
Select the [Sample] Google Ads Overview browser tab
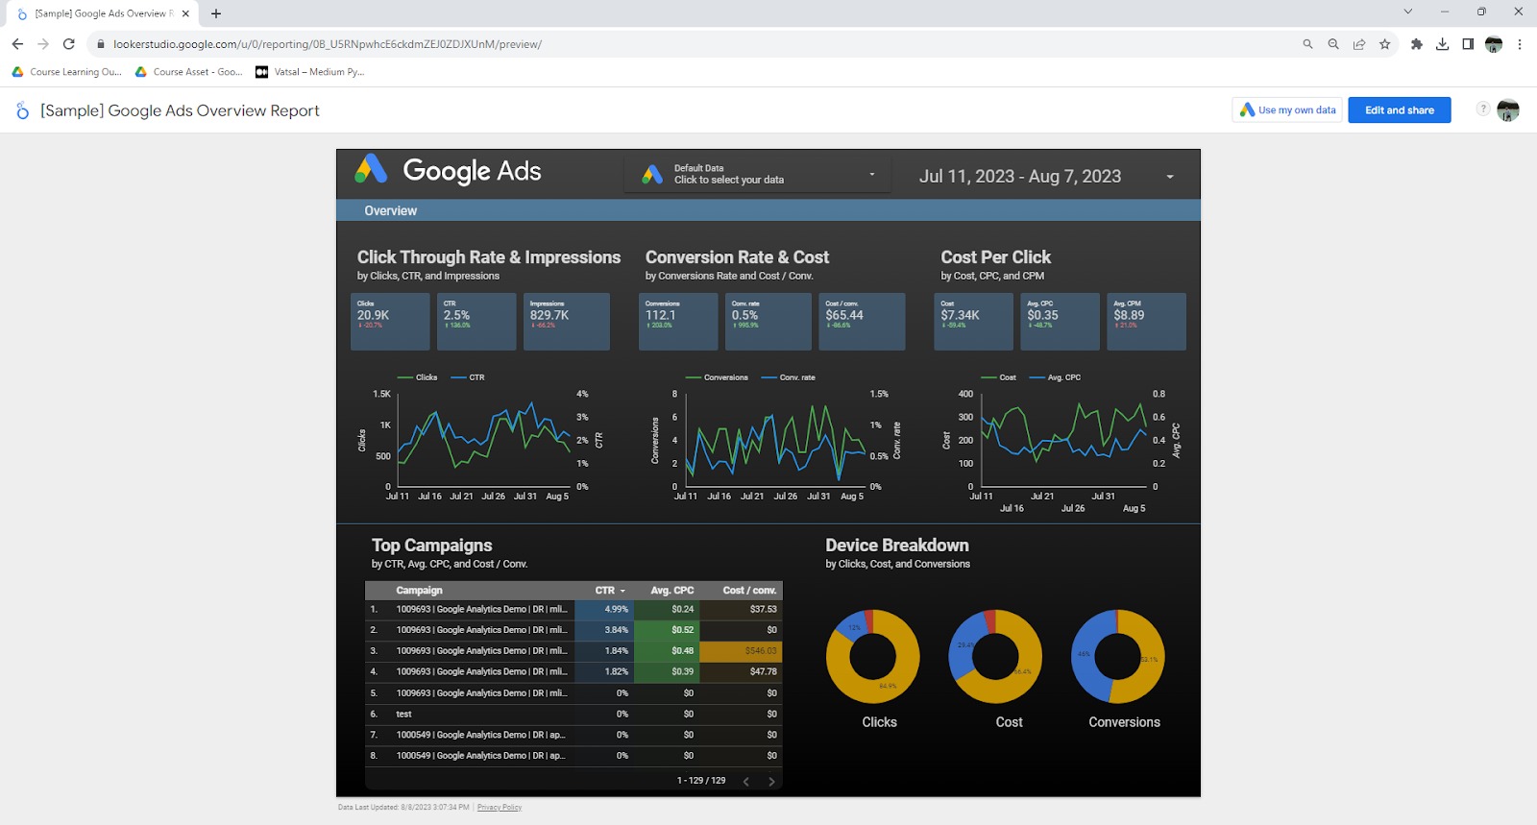click(102, 13)
